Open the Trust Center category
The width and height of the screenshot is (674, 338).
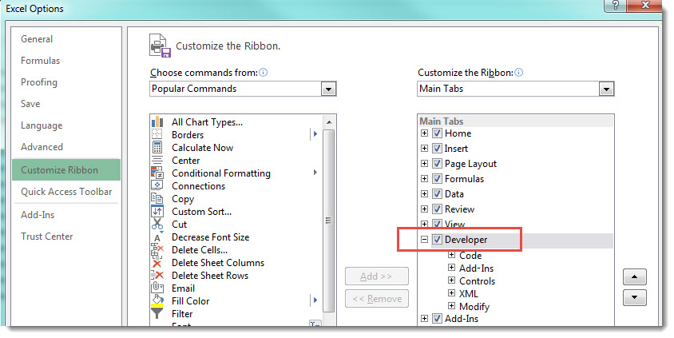pos(47,237)
